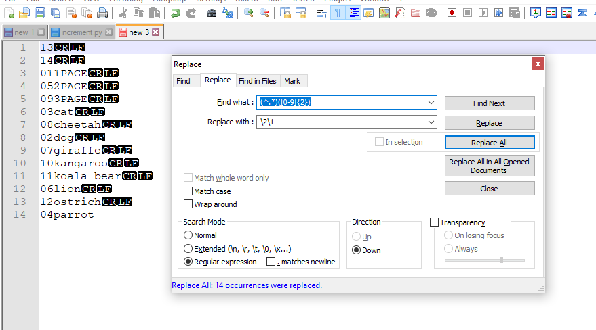This screenshot has width=596, height=330.
Task: Toggle synchronized vertical scrolling icon
Action: pyautogui.click(x=285, y=14)
